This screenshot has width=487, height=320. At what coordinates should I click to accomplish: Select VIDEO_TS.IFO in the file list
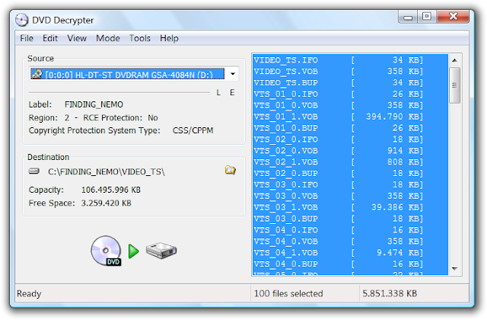point(350,60)
